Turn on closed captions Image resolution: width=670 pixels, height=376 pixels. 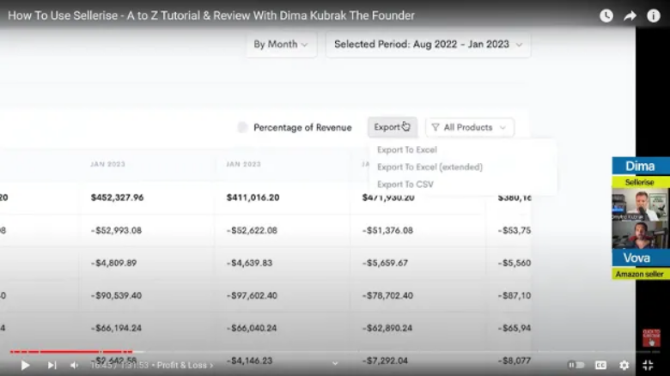[600, 366]
